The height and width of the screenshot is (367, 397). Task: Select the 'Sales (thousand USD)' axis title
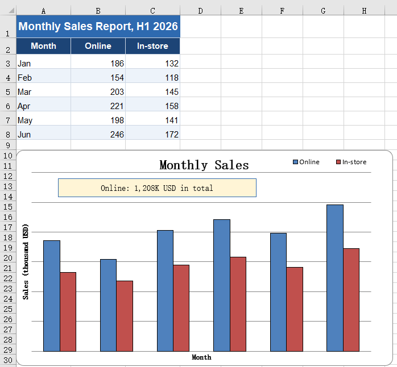[x=26, y=262]
